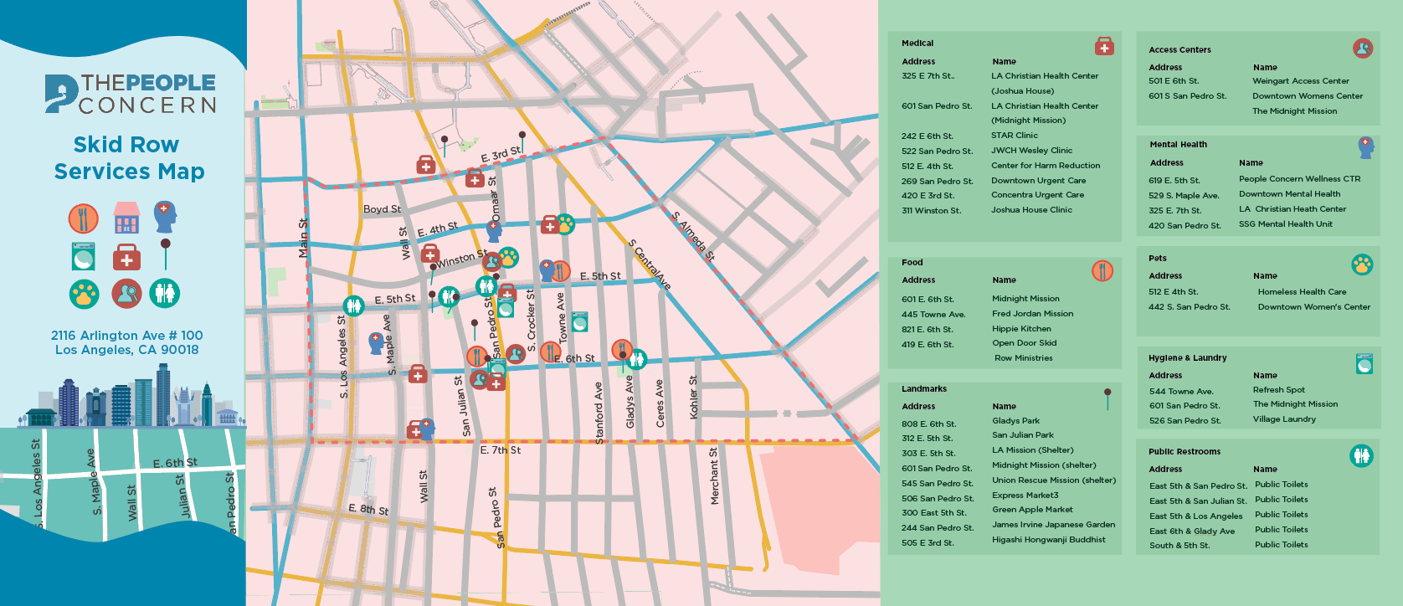Select the "Higashi Hongwanji Buddhist" entry
This screenshot has width=1403, height=606.
pyautogui.click(x=1049, y=540)
